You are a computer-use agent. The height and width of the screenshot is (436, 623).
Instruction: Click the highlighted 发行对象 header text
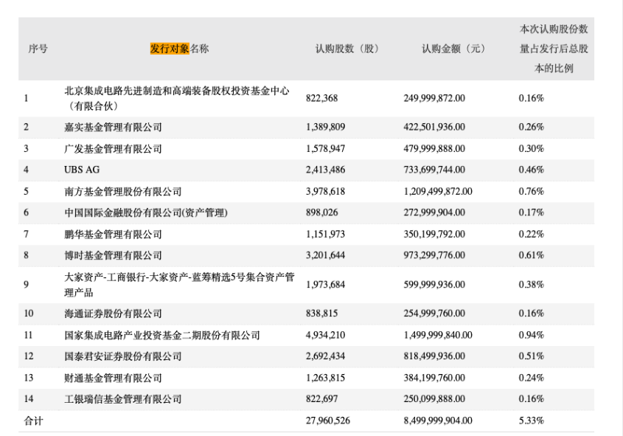pyautogui.click(x=170, y=49)
